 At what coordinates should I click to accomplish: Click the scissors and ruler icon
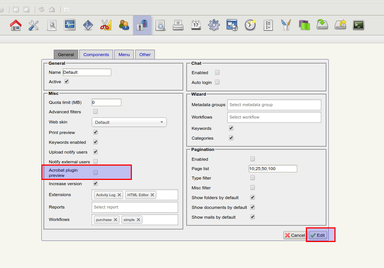pos(106,25)
